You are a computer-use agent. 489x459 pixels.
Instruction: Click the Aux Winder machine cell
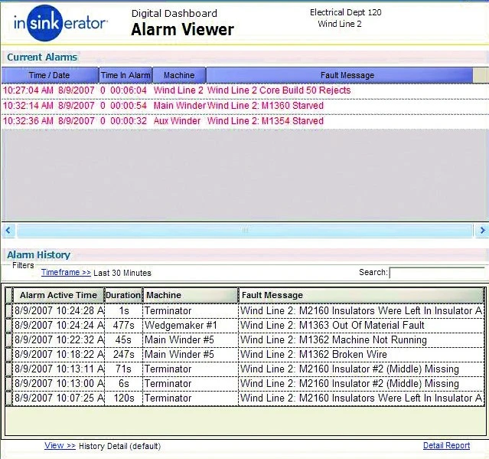point(177,121)
